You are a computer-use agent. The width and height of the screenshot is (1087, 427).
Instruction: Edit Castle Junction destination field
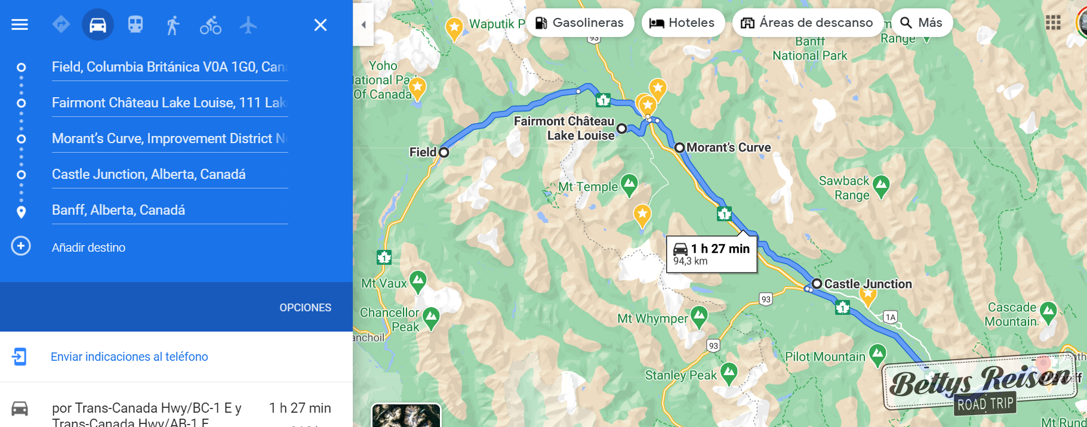[170, 174]
